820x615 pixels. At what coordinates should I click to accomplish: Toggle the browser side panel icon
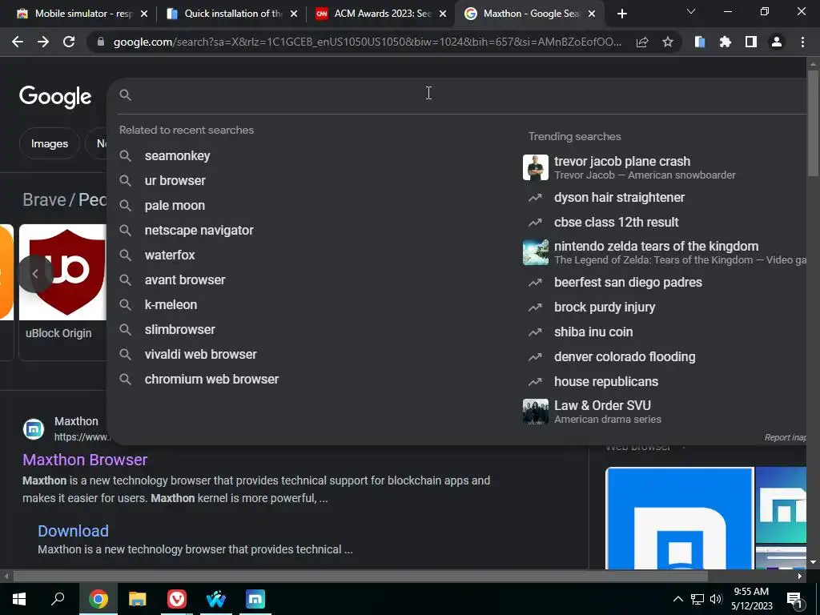pyautogui.click(x=750, y=42)
